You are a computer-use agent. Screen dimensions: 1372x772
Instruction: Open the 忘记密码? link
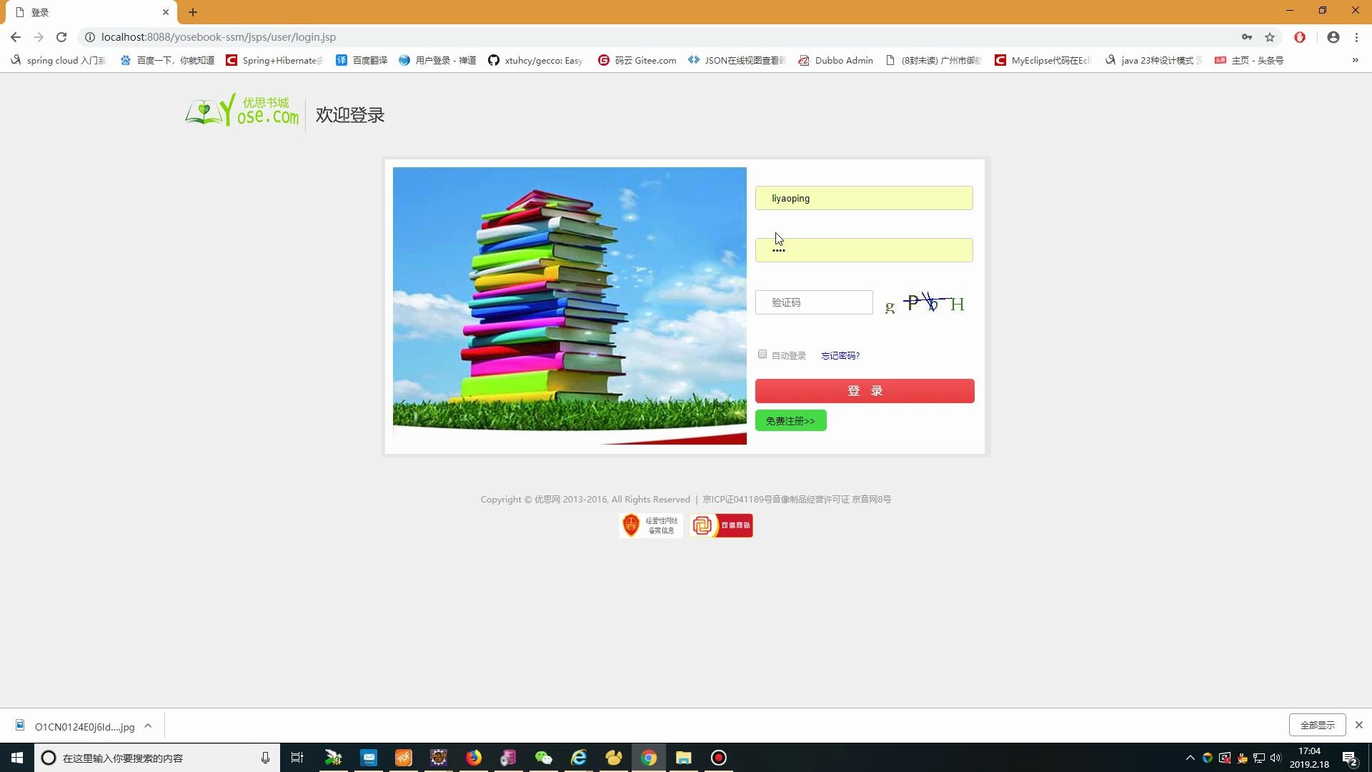[840, 355]
